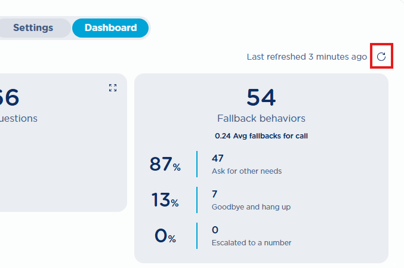
Task: Click the 'Last refreshed 3 minutes ago' text
Action: [x=307, y=57]
